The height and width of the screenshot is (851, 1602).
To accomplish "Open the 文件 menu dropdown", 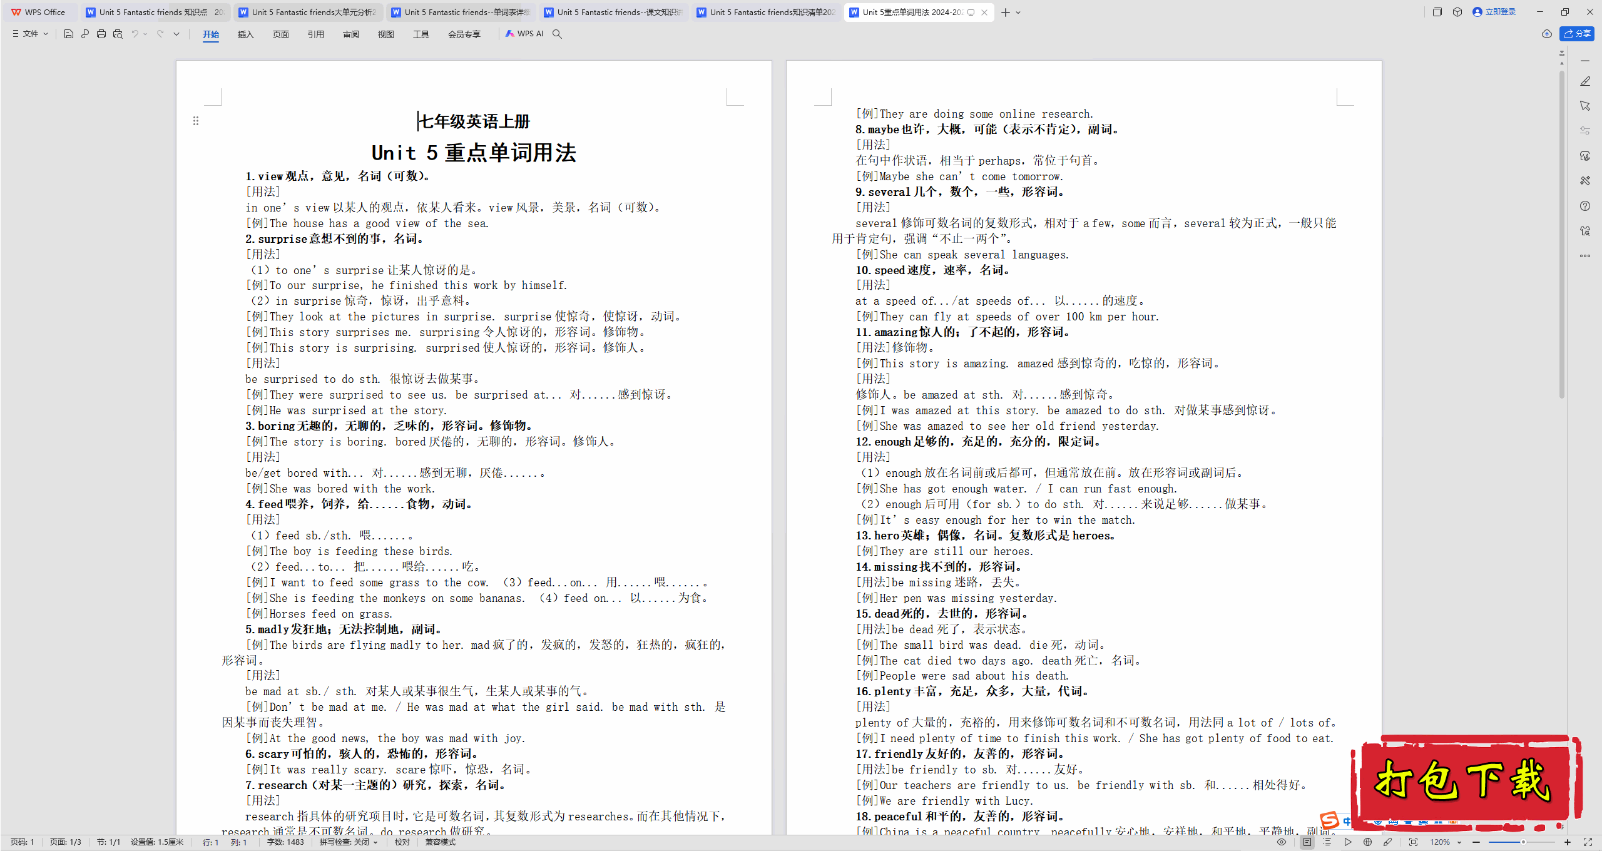I will pos(30,34).
